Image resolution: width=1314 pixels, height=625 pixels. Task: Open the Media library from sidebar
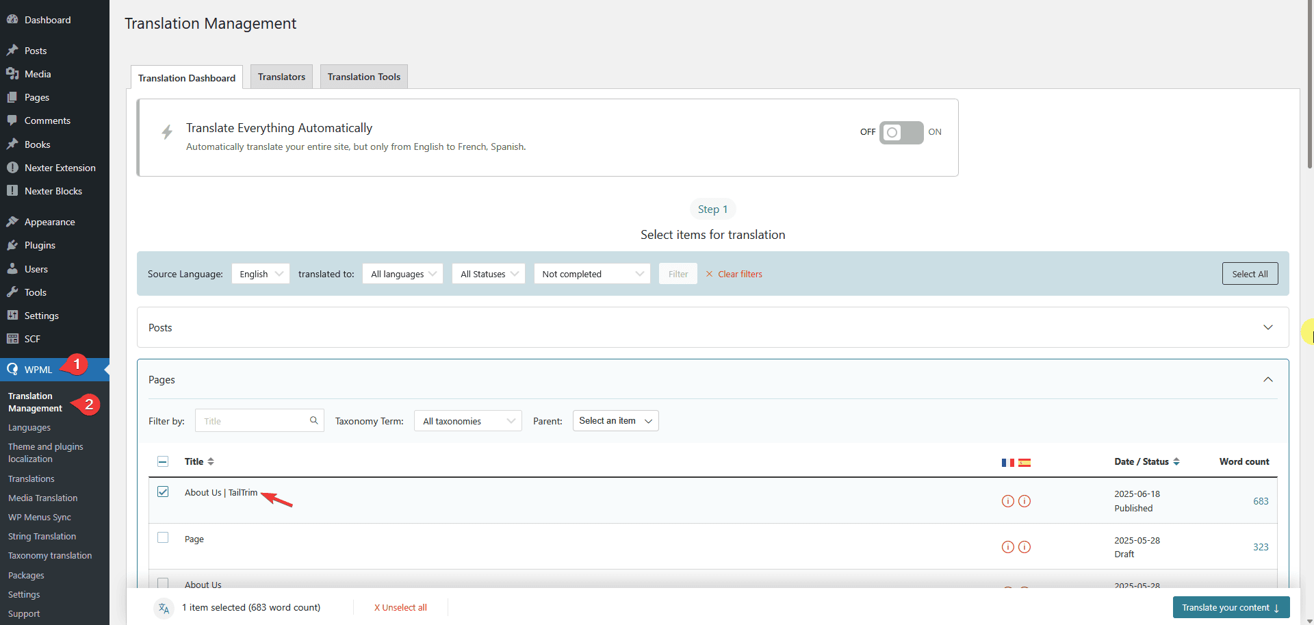[x=37, y=73]
